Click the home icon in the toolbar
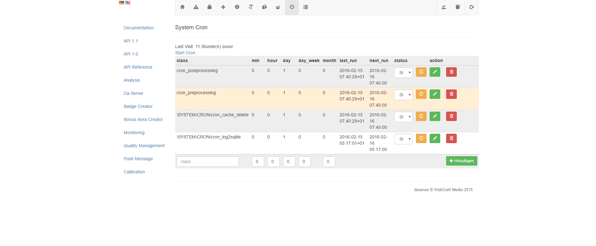Viewport: 596px width, 246px height. point(182,7)
